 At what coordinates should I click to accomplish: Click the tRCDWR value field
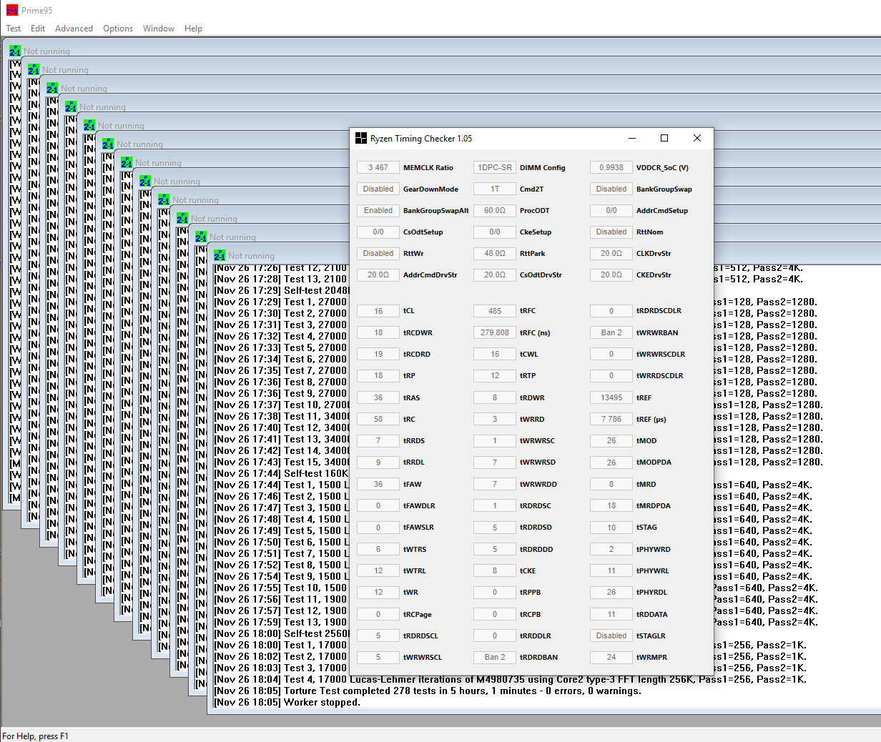pos(378,332)
